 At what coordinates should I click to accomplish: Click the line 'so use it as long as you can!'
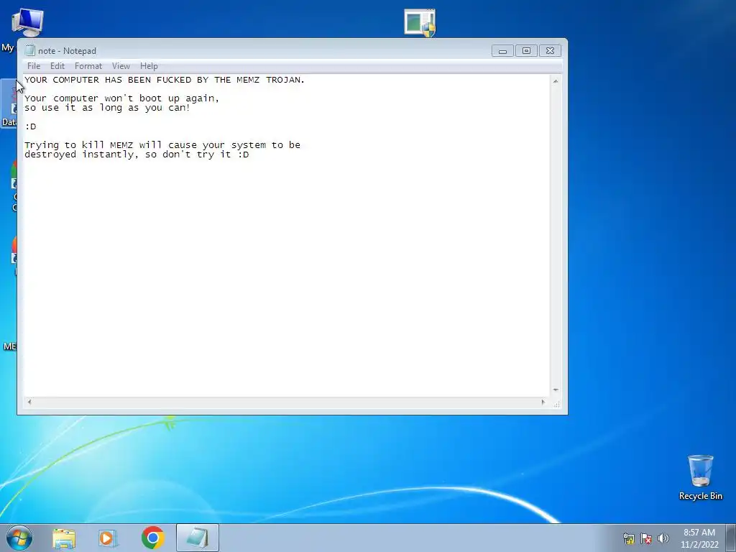107,108
